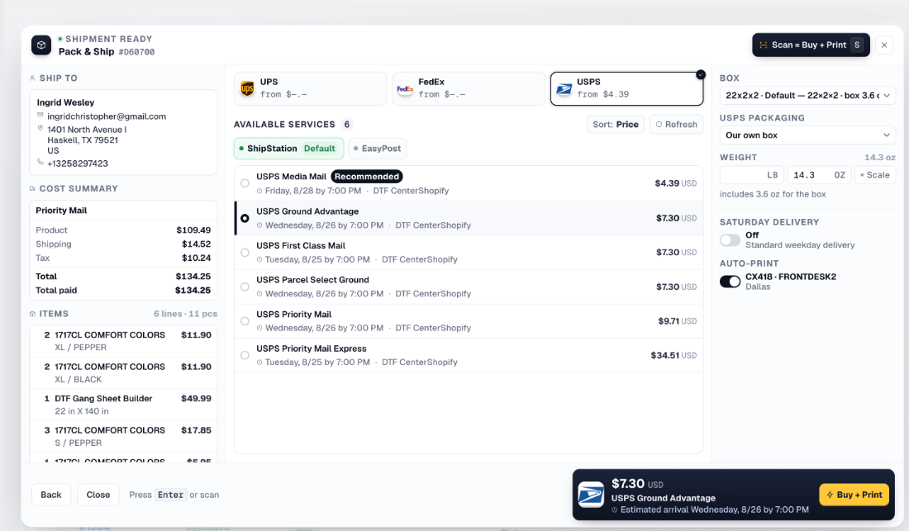The width and height of the screenshot is (909, 531).
Task: Click the XL / BLACK Comfort Colors item
Action: [x=123, y=373]
